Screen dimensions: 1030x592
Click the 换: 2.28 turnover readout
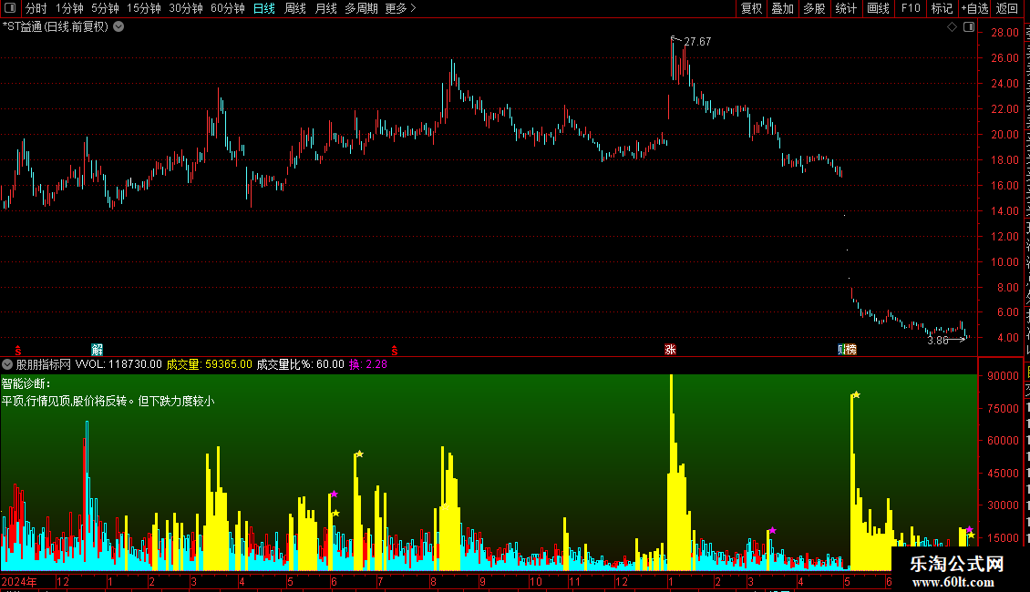coord(368,364)
